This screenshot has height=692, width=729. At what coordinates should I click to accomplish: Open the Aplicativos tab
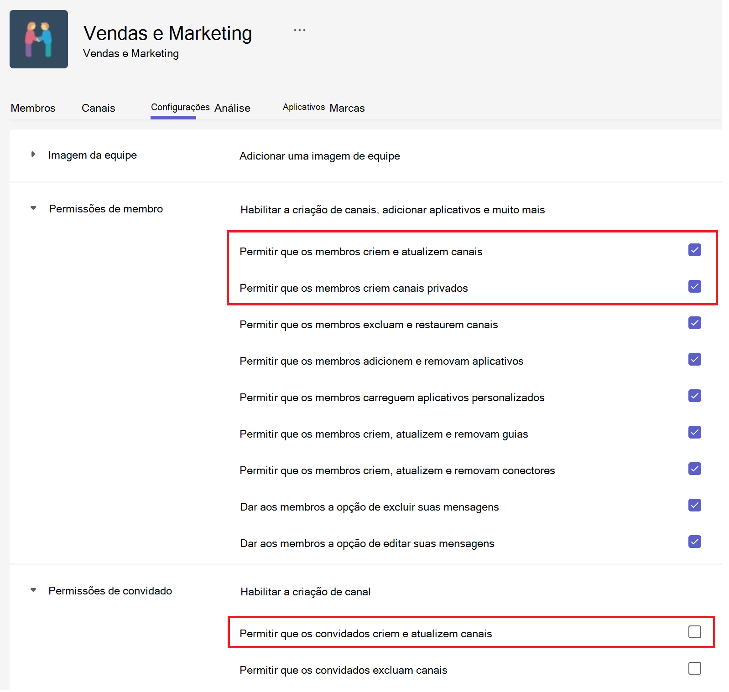point(304,107)
